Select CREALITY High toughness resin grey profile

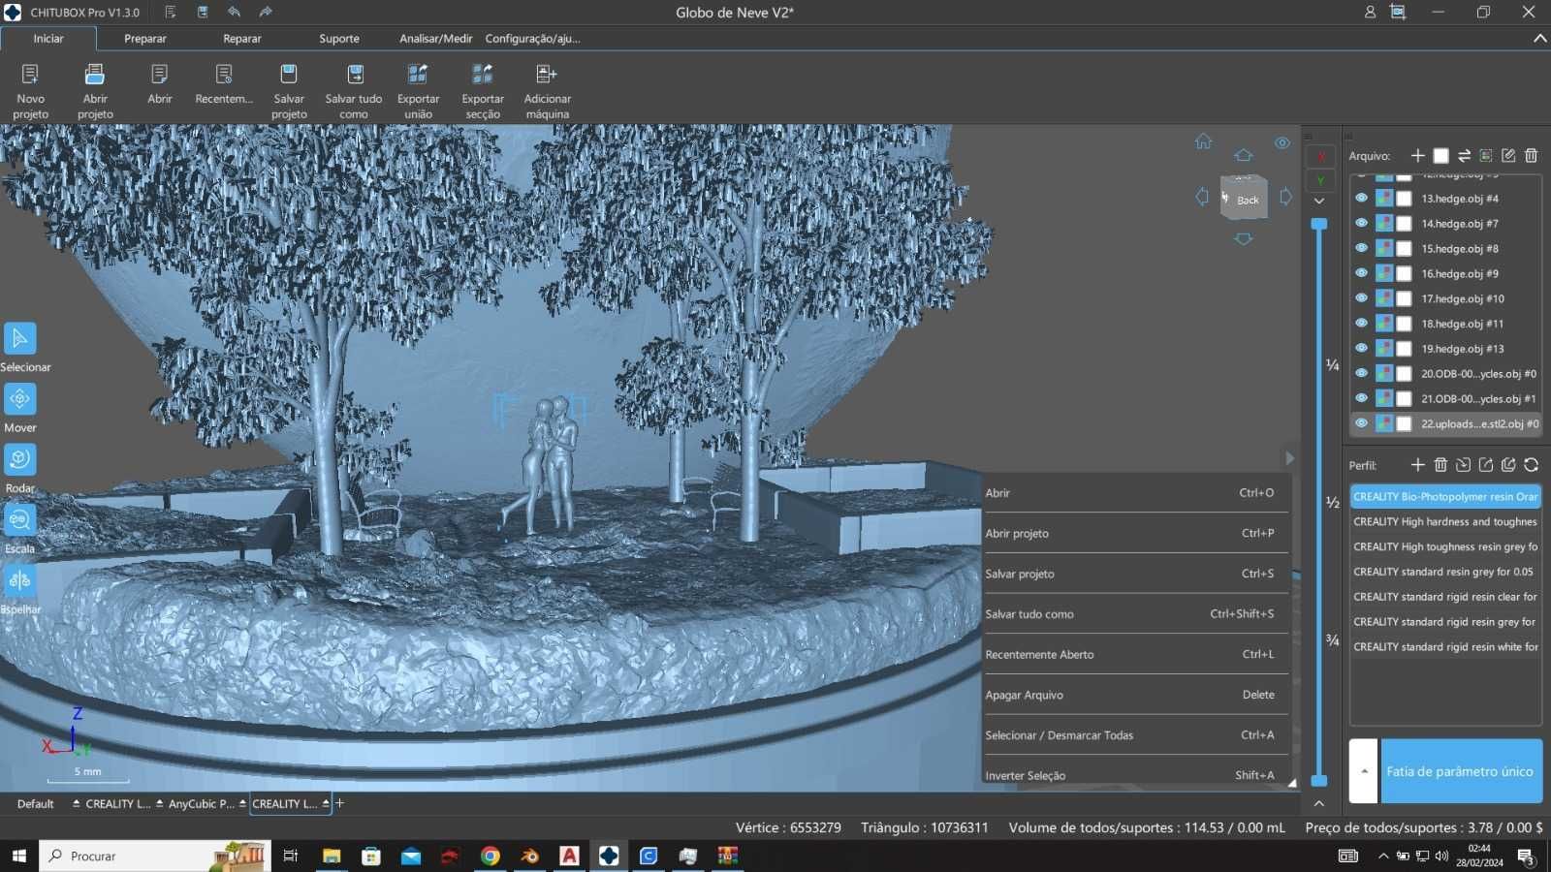click(x=1445, y=546)
